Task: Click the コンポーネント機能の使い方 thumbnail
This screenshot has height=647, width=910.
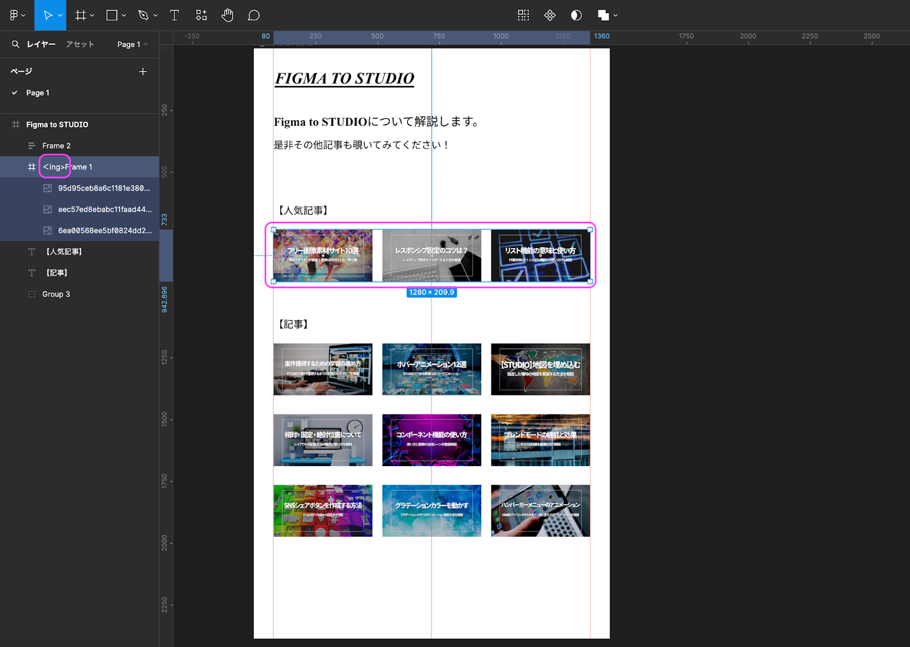Action: tap(432, 440)
